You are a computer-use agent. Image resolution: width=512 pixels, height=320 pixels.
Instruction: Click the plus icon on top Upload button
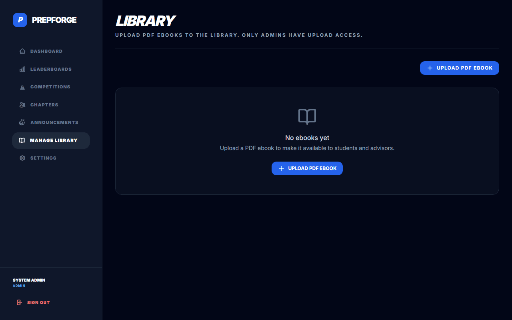point(430,68)
